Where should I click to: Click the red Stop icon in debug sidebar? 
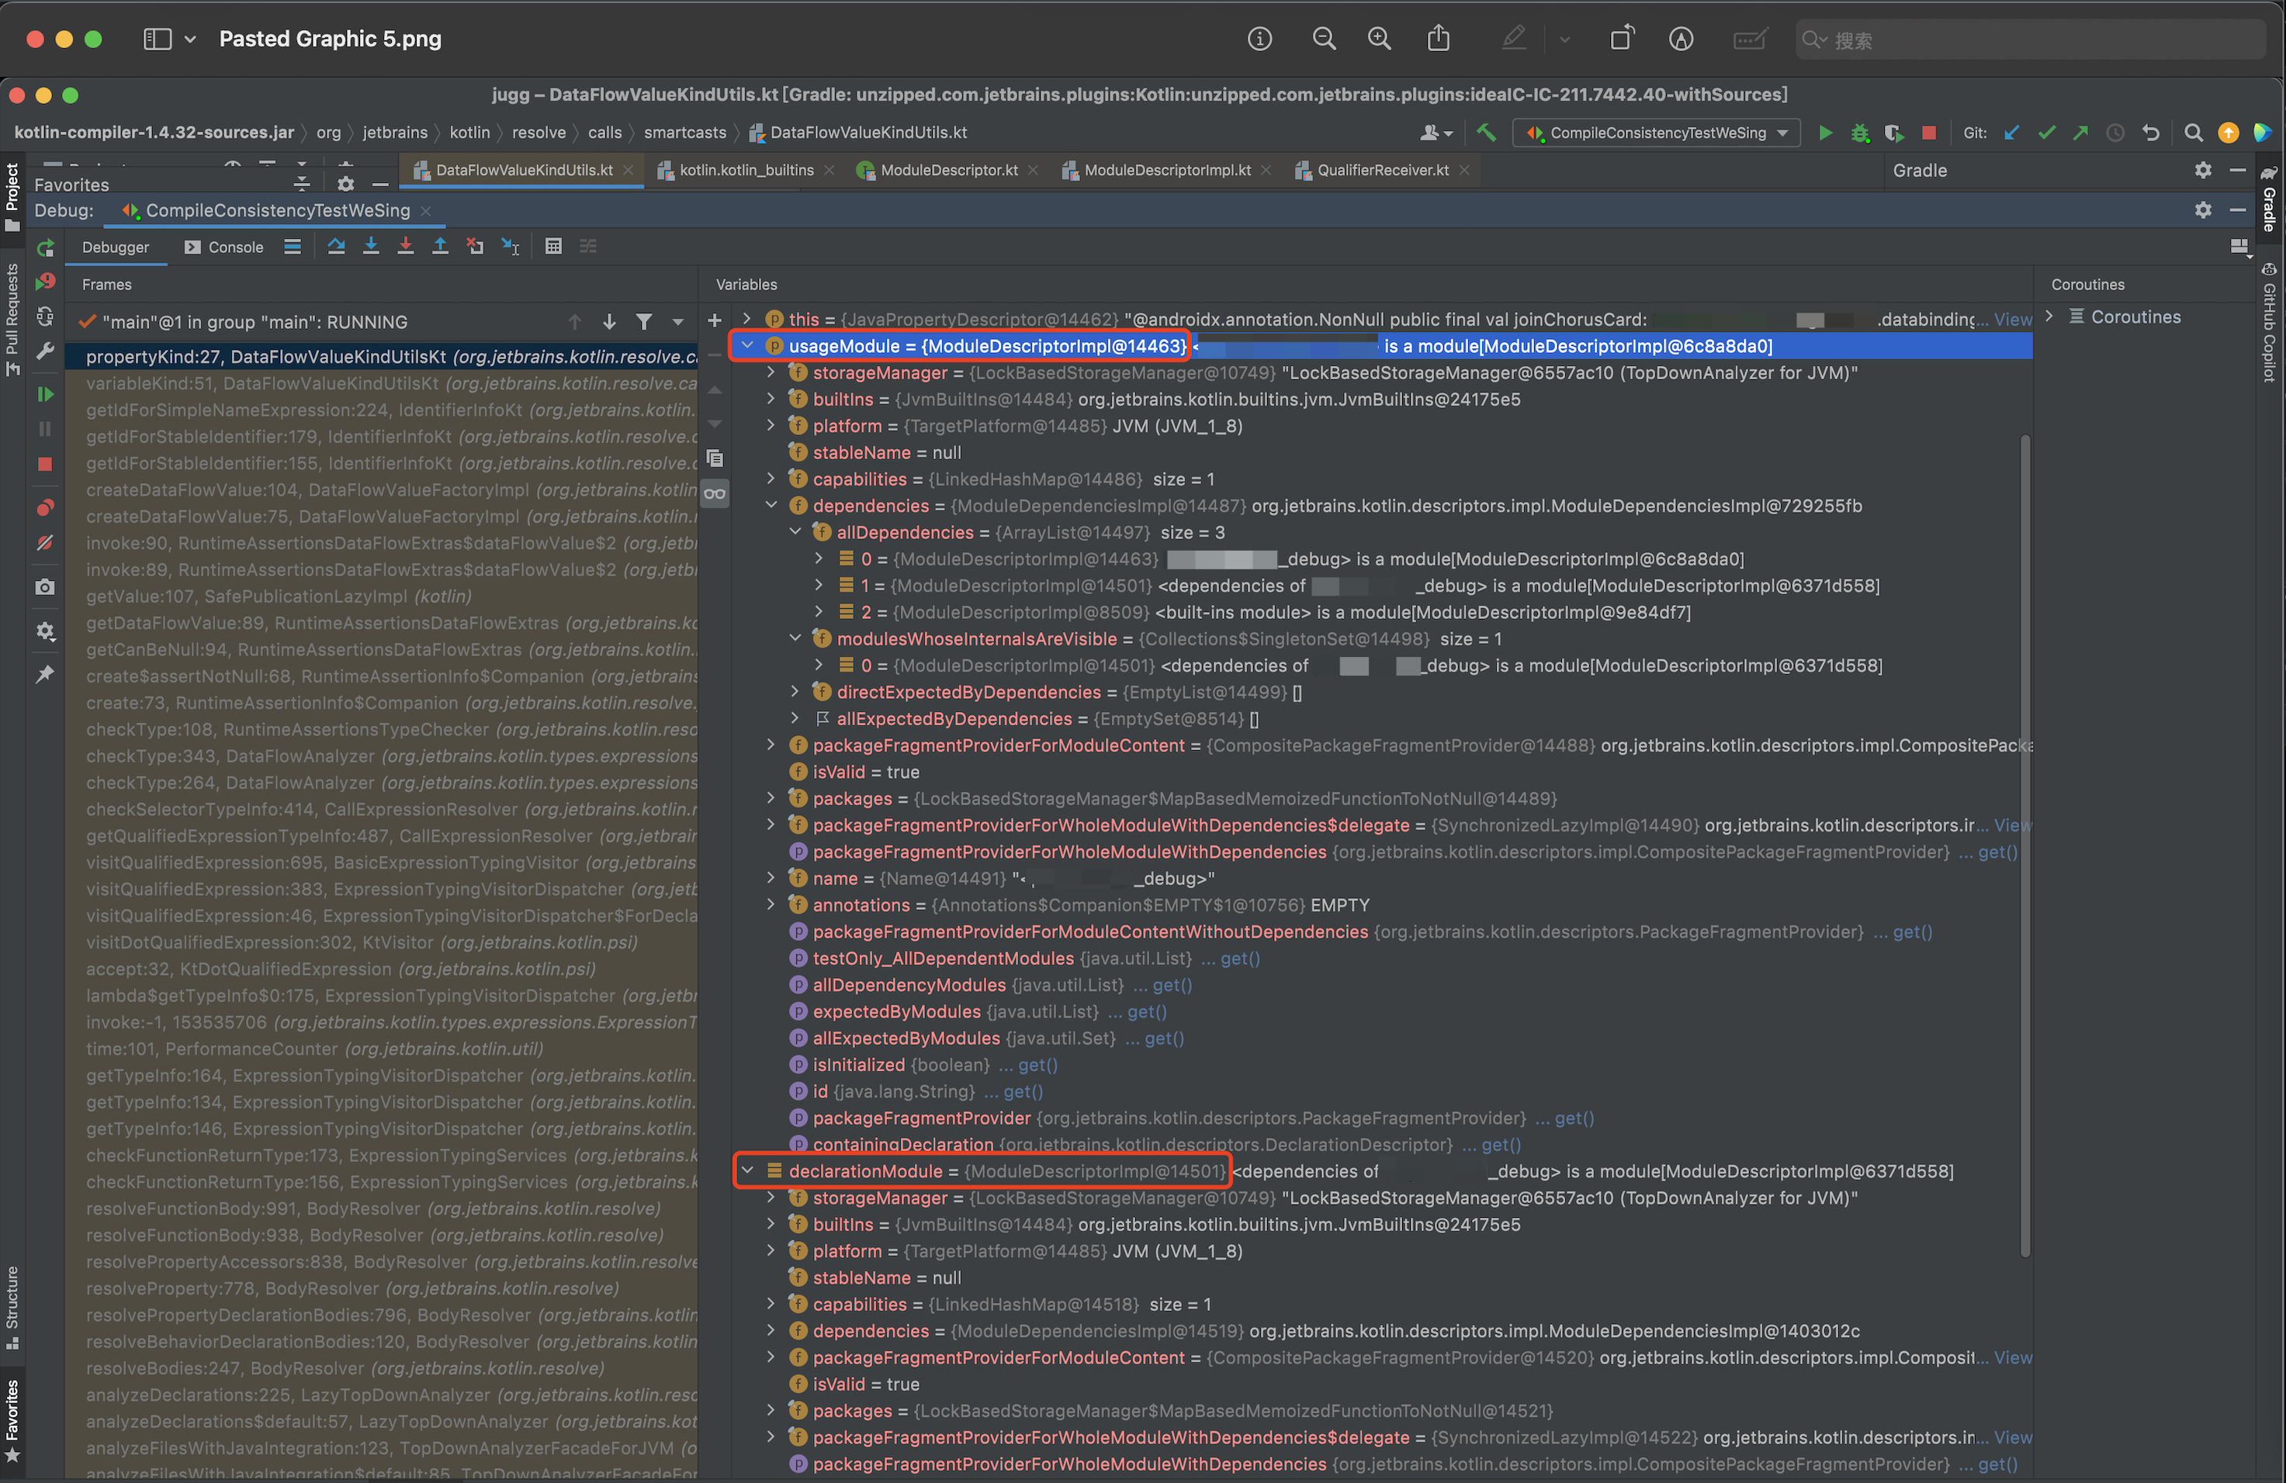click(45, 465)
